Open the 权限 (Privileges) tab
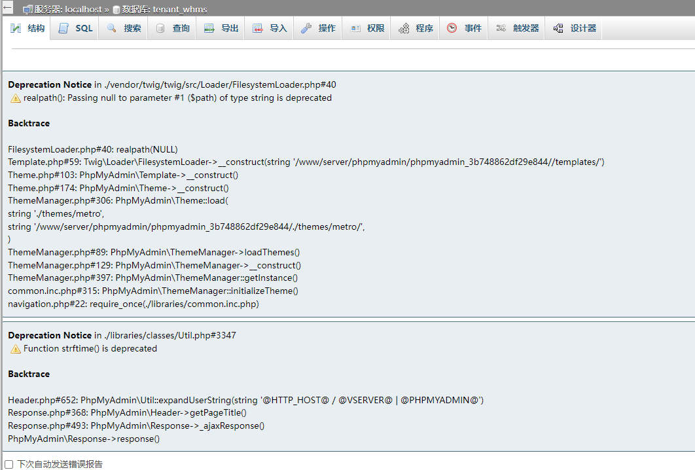Screen dimensions: 695x470 (366, 28)
